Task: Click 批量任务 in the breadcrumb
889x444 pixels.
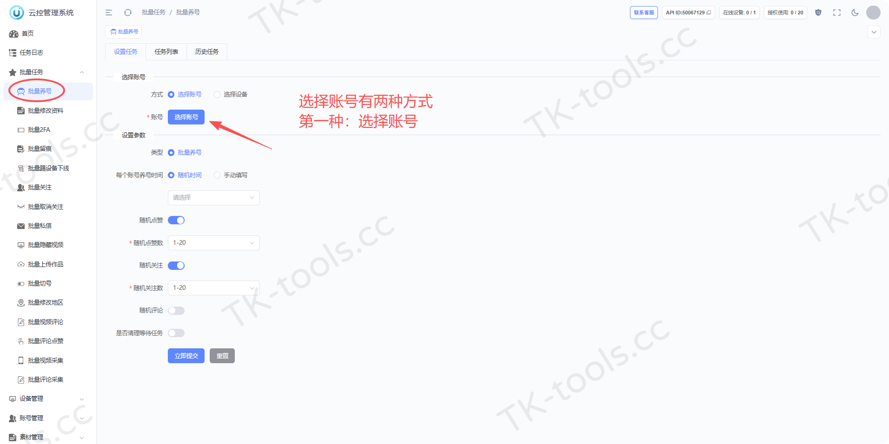Action: coord(153,12)
